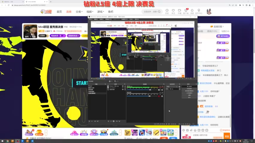Move scene up with arrow in OBS scenes panel
255x143 pixels.
(95, 121)
